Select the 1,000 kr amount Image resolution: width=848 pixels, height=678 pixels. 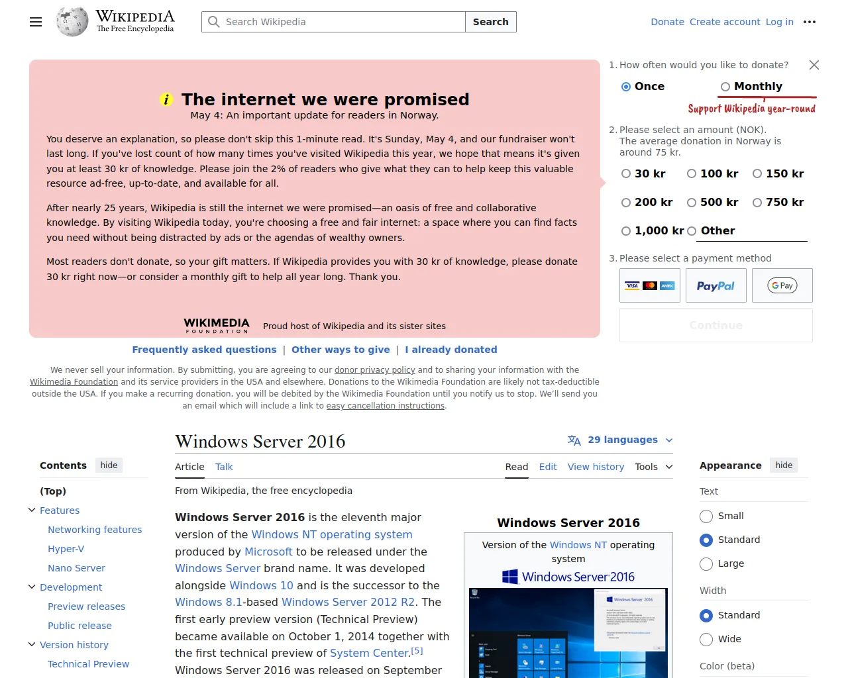tap(626, 231)
